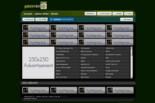Select Alcatraz in series list
This screenshot has height=103, width=155.
click(x=92, y=58)
